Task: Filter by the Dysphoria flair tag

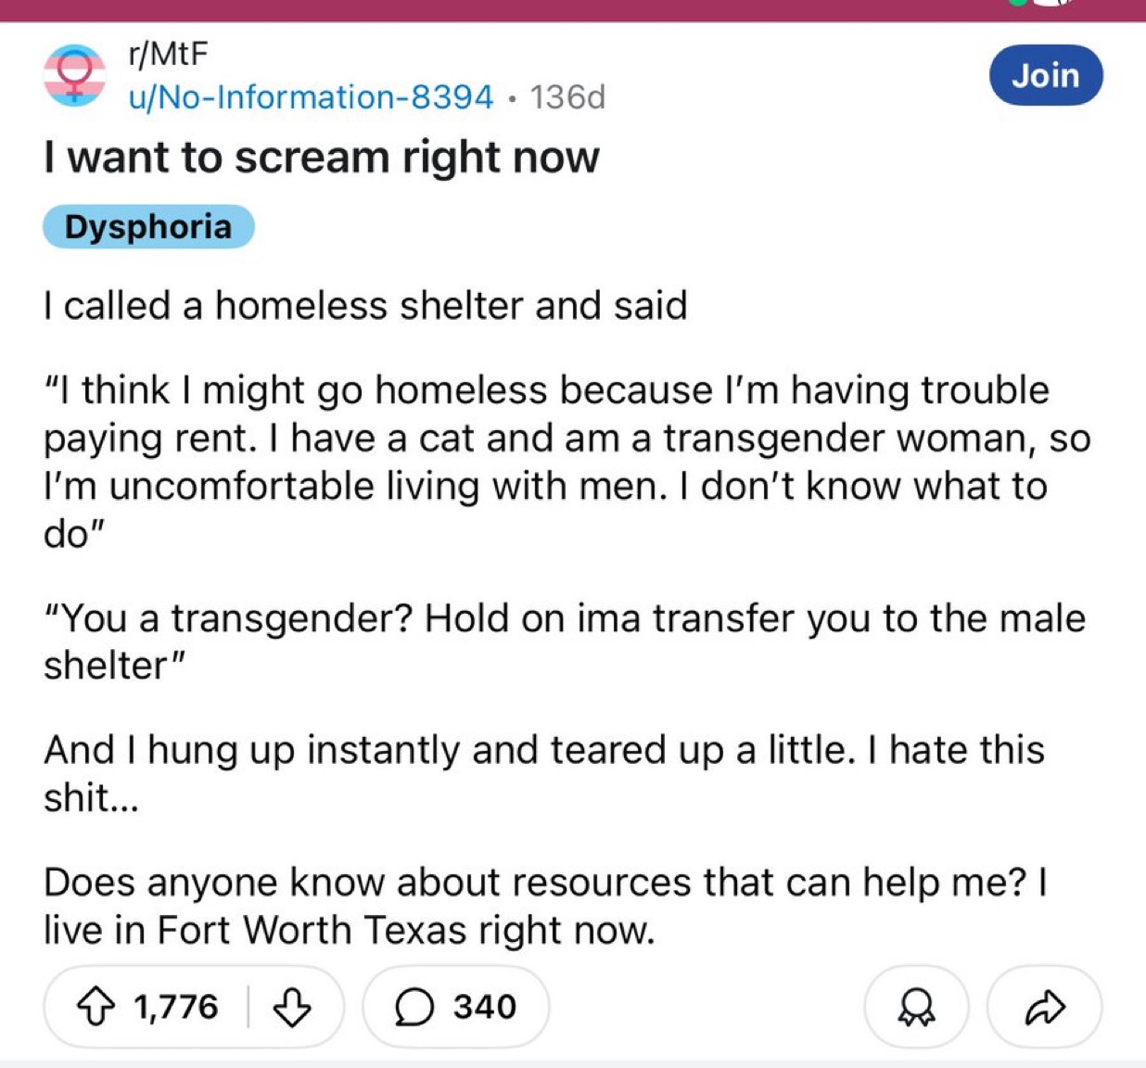Action: coord(148,227)
